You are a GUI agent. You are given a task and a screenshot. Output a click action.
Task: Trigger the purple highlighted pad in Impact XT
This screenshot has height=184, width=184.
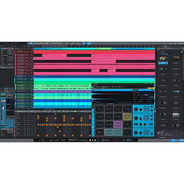click(x=118, y=125)
